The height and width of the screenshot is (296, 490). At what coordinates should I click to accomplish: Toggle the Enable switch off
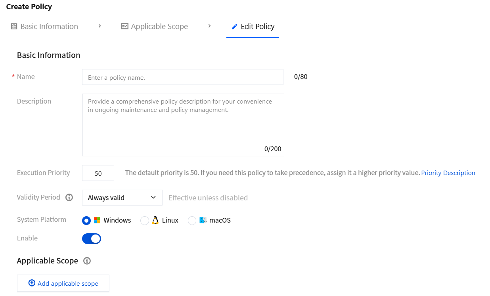[x=92, y=238]
